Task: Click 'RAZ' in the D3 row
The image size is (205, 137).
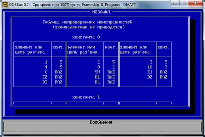Action: pyautogui.click(x=58, y=82)
